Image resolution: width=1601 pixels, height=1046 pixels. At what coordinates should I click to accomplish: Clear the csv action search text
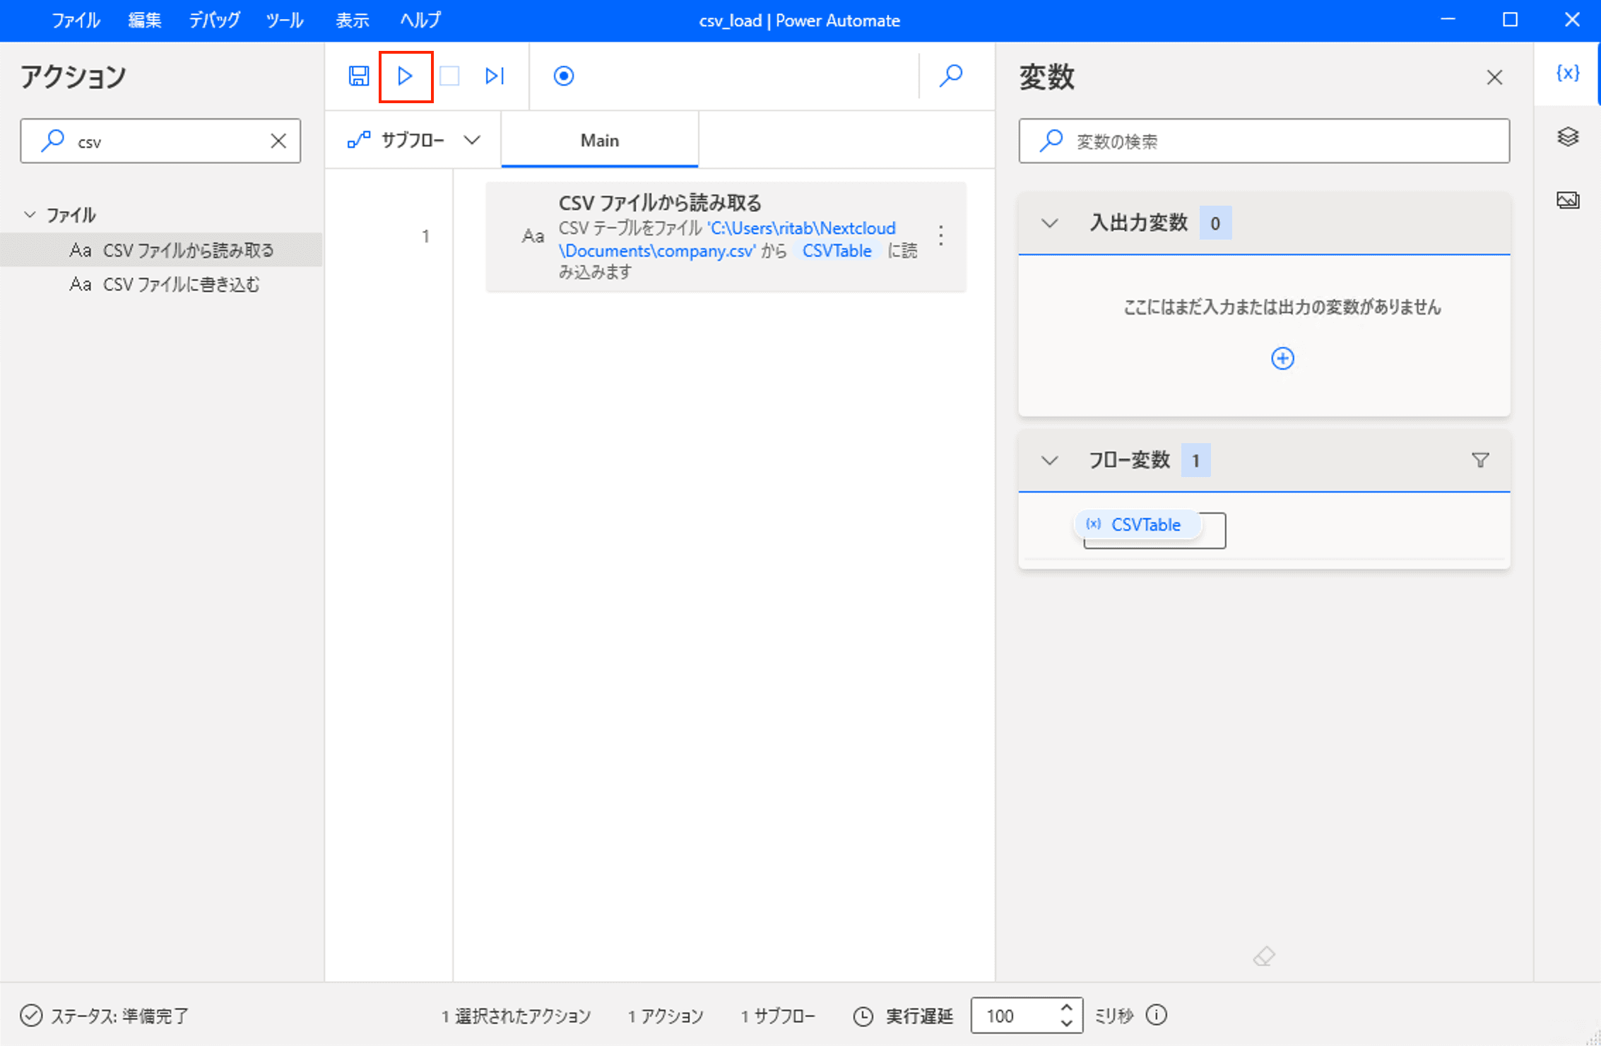pyautogui.click(x=278, y=141)
